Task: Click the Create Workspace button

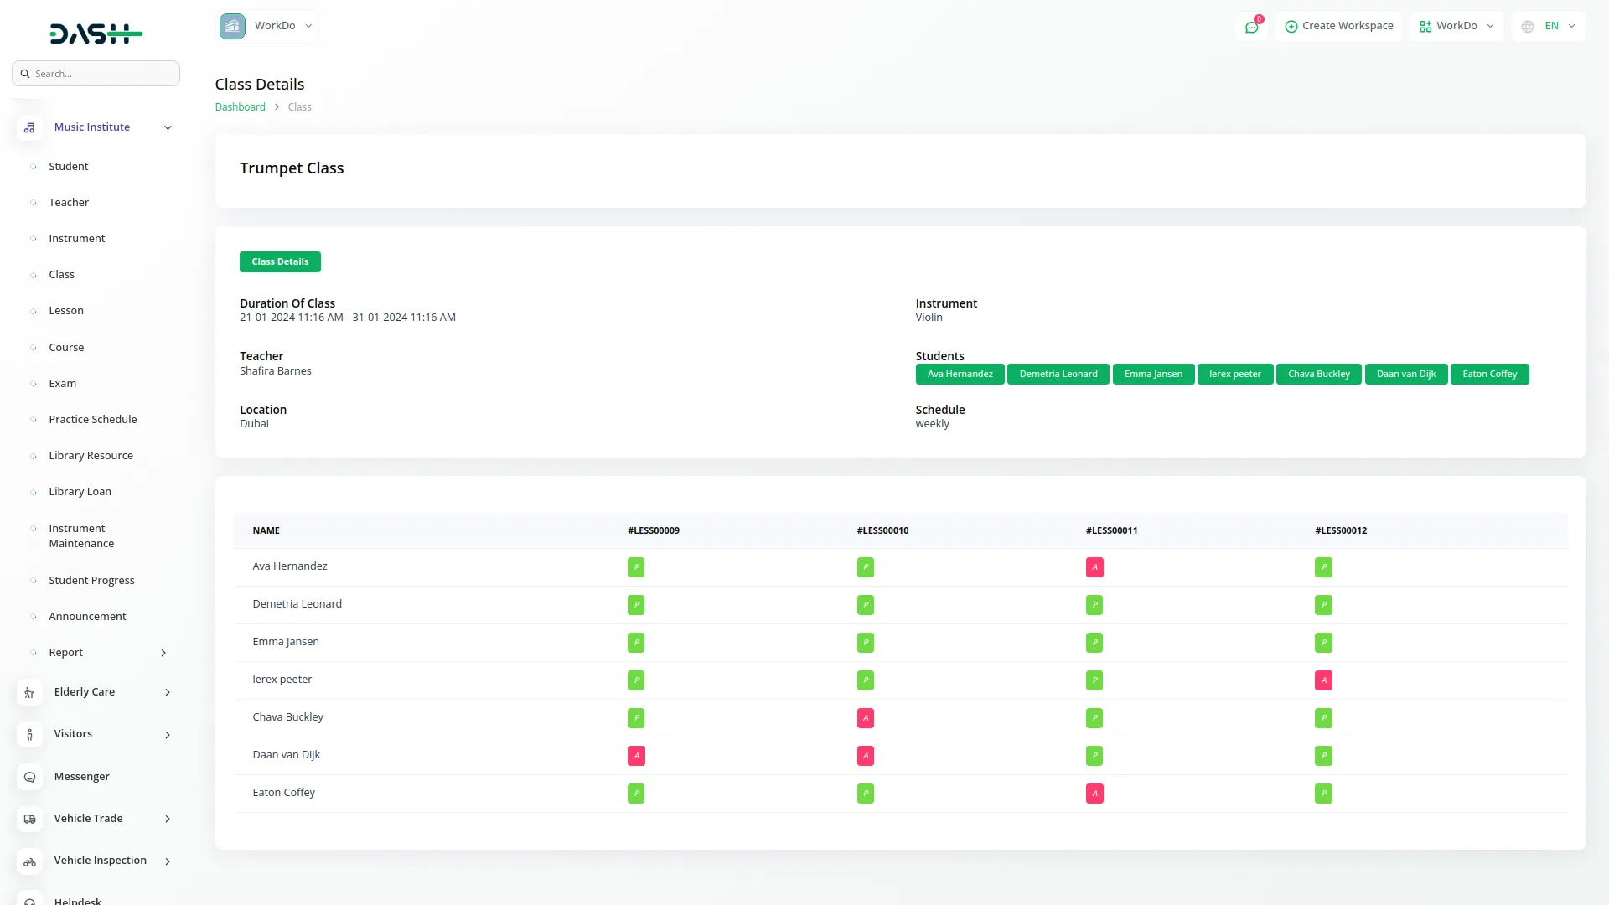Action: [1338, 26]
